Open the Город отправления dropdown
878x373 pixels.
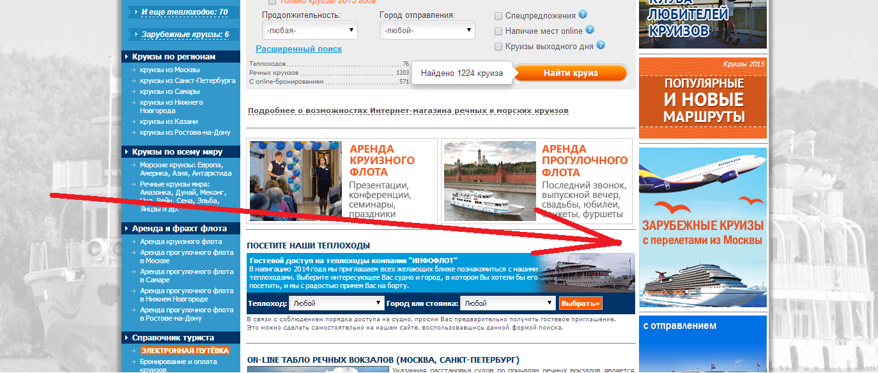tap(427, 30)
